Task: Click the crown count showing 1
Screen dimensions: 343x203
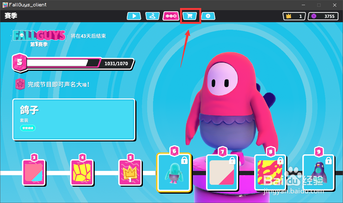Action: pos(294,16)
